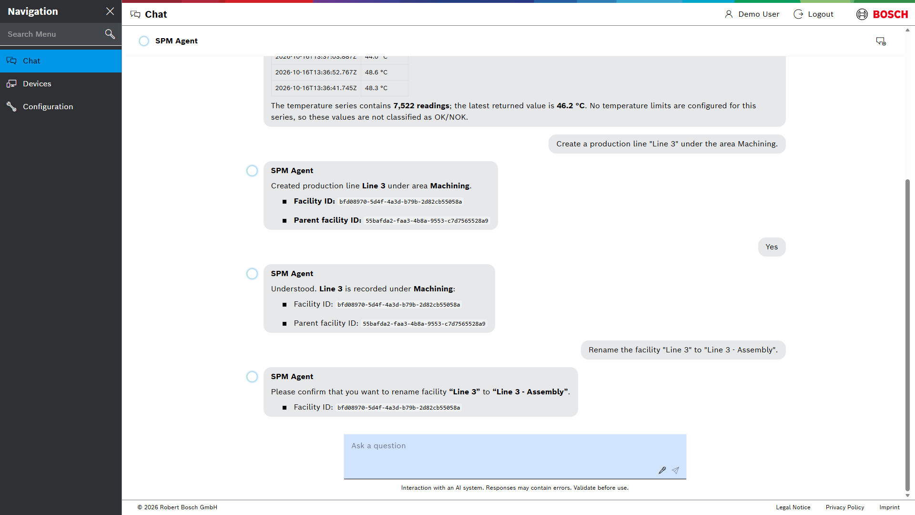Click the chat vertical scrollbar thumb
The image size is (915, 515).
coord(907,335)
